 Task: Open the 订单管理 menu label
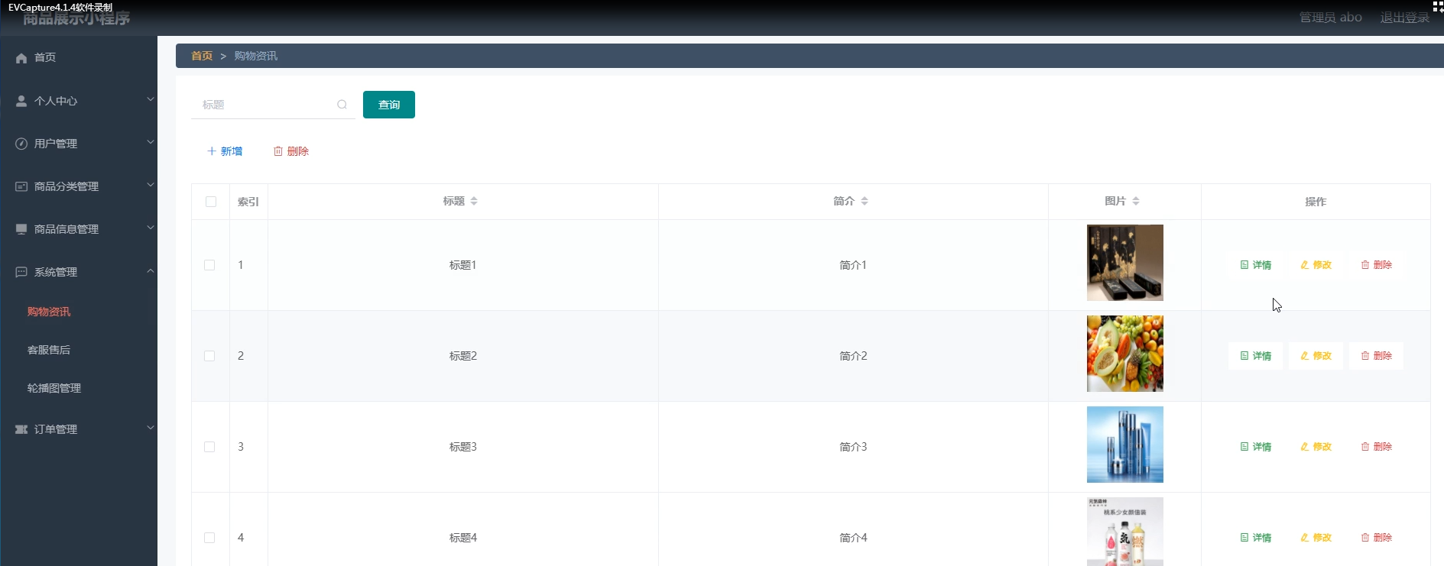click(56, 429)
